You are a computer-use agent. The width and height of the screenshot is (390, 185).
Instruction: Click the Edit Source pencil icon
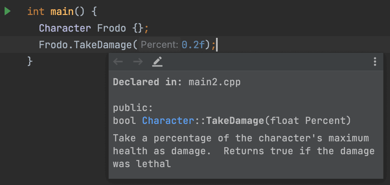(x=157, y=62)
